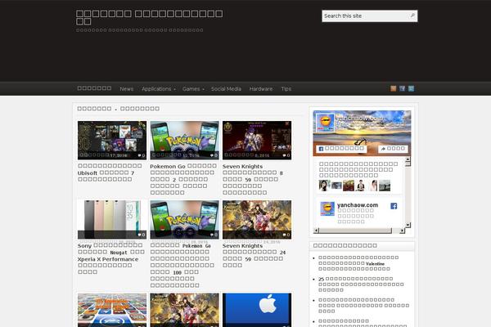
Task: Open the sidebar link starting with '25'
Action: (361, 284)
